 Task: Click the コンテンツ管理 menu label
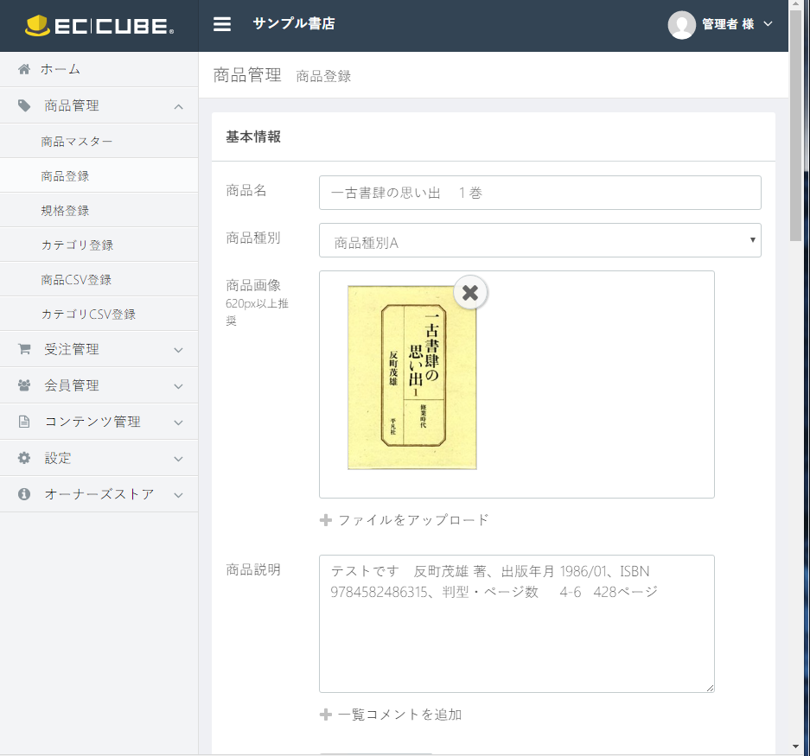92,422
